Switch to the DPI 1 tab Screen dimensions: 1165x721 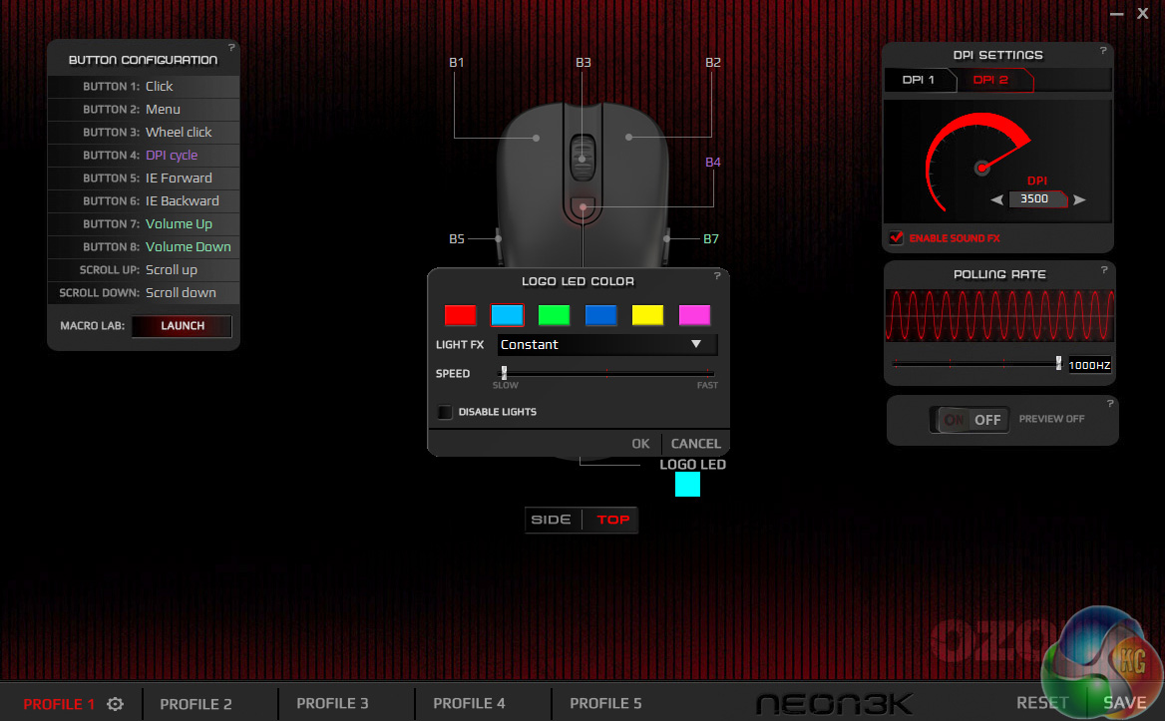click(919, 80)
